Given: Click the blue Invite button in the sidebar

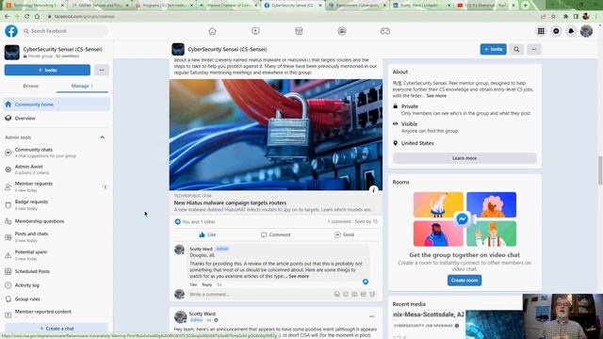Looking at the screenshot, I should 47,70.
